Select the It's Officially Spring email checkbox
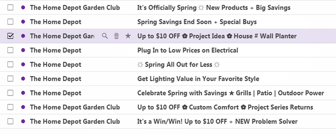Viewport: 336px width, 134px height. click(x=10, y=8)
